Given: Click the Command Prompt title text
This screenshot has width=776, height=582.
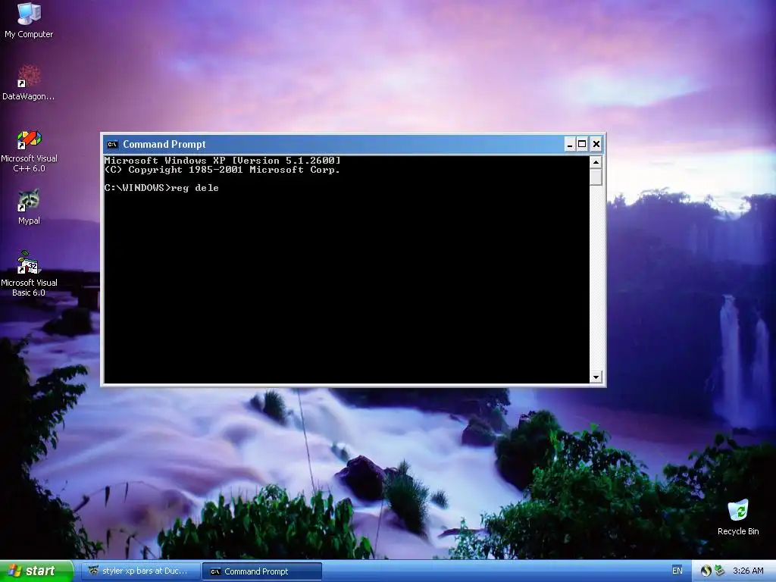Looking at the screenshot, I should (x=164, y=145).
